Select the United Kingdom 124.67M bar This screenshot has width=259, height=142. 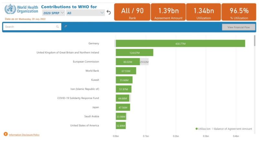tap(134, 52)
